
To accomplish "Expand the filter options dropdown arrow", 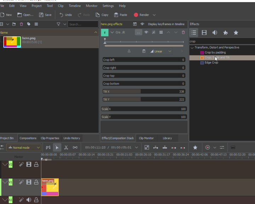I will click(64, 24).
